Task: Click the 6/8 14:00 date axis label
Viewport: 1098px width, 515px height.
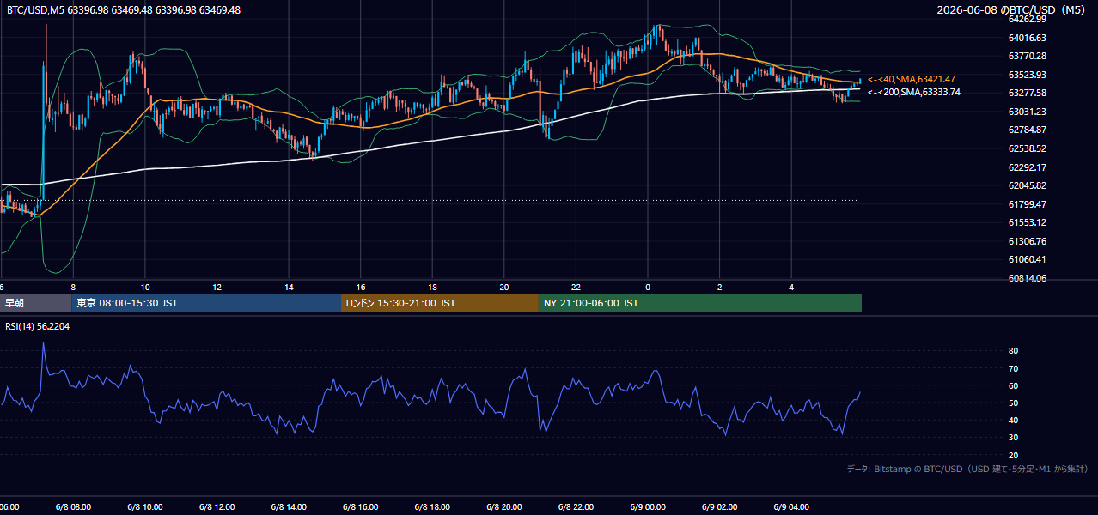Action: tap(289, 507)
